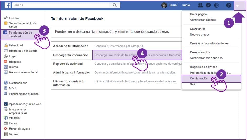Click the Aplicaciones y sitios web icon
The width and height of the screenshot is (247, 140).
[x=6, y=104]
